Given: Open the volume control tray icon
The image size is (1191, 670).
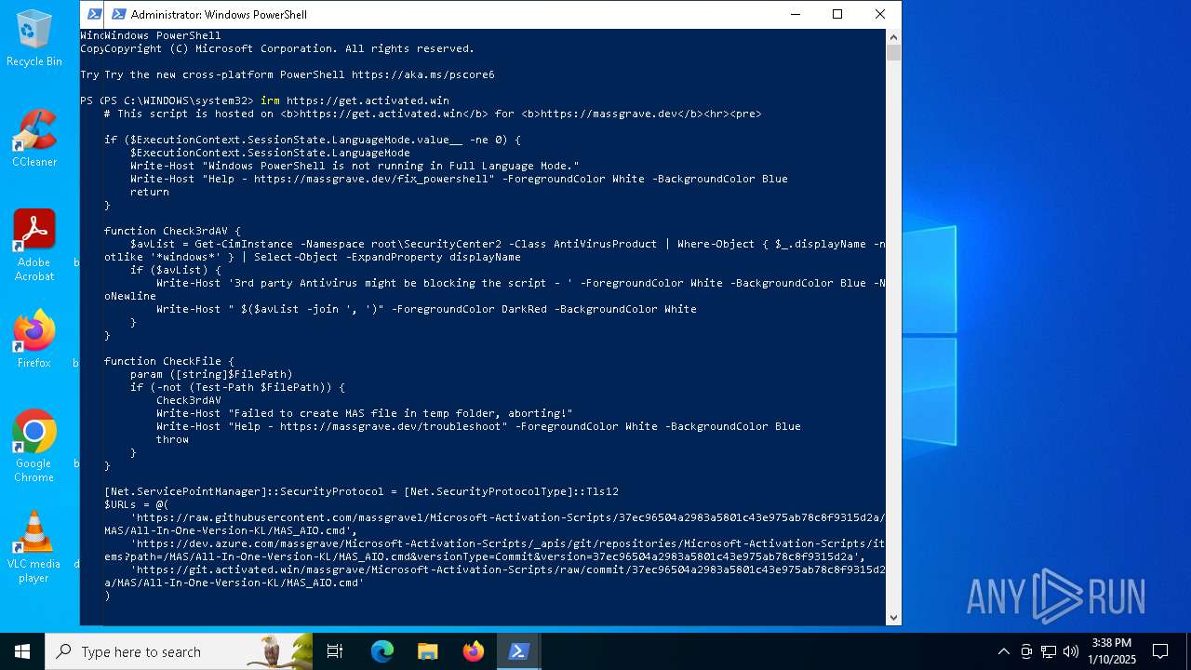Looking at the screenshot, I should 1071,651.
